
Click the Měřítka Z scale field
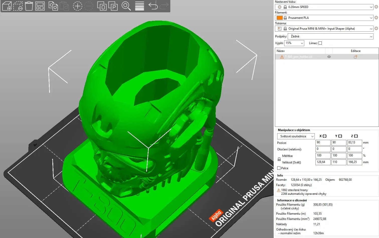355,156
